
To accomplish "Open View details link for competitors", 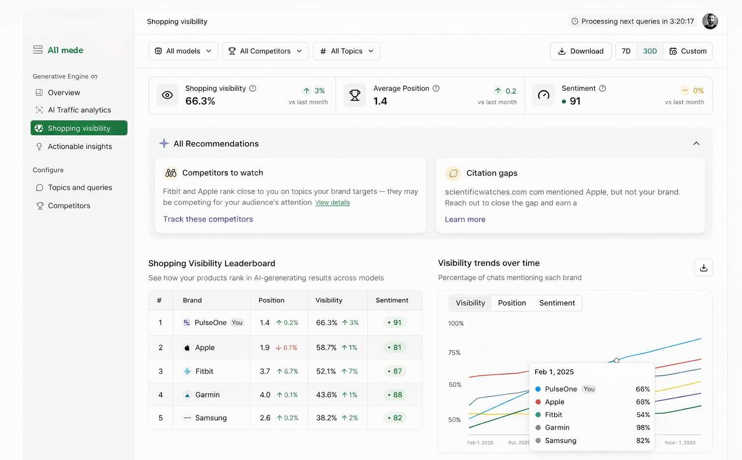I will 332,202.
